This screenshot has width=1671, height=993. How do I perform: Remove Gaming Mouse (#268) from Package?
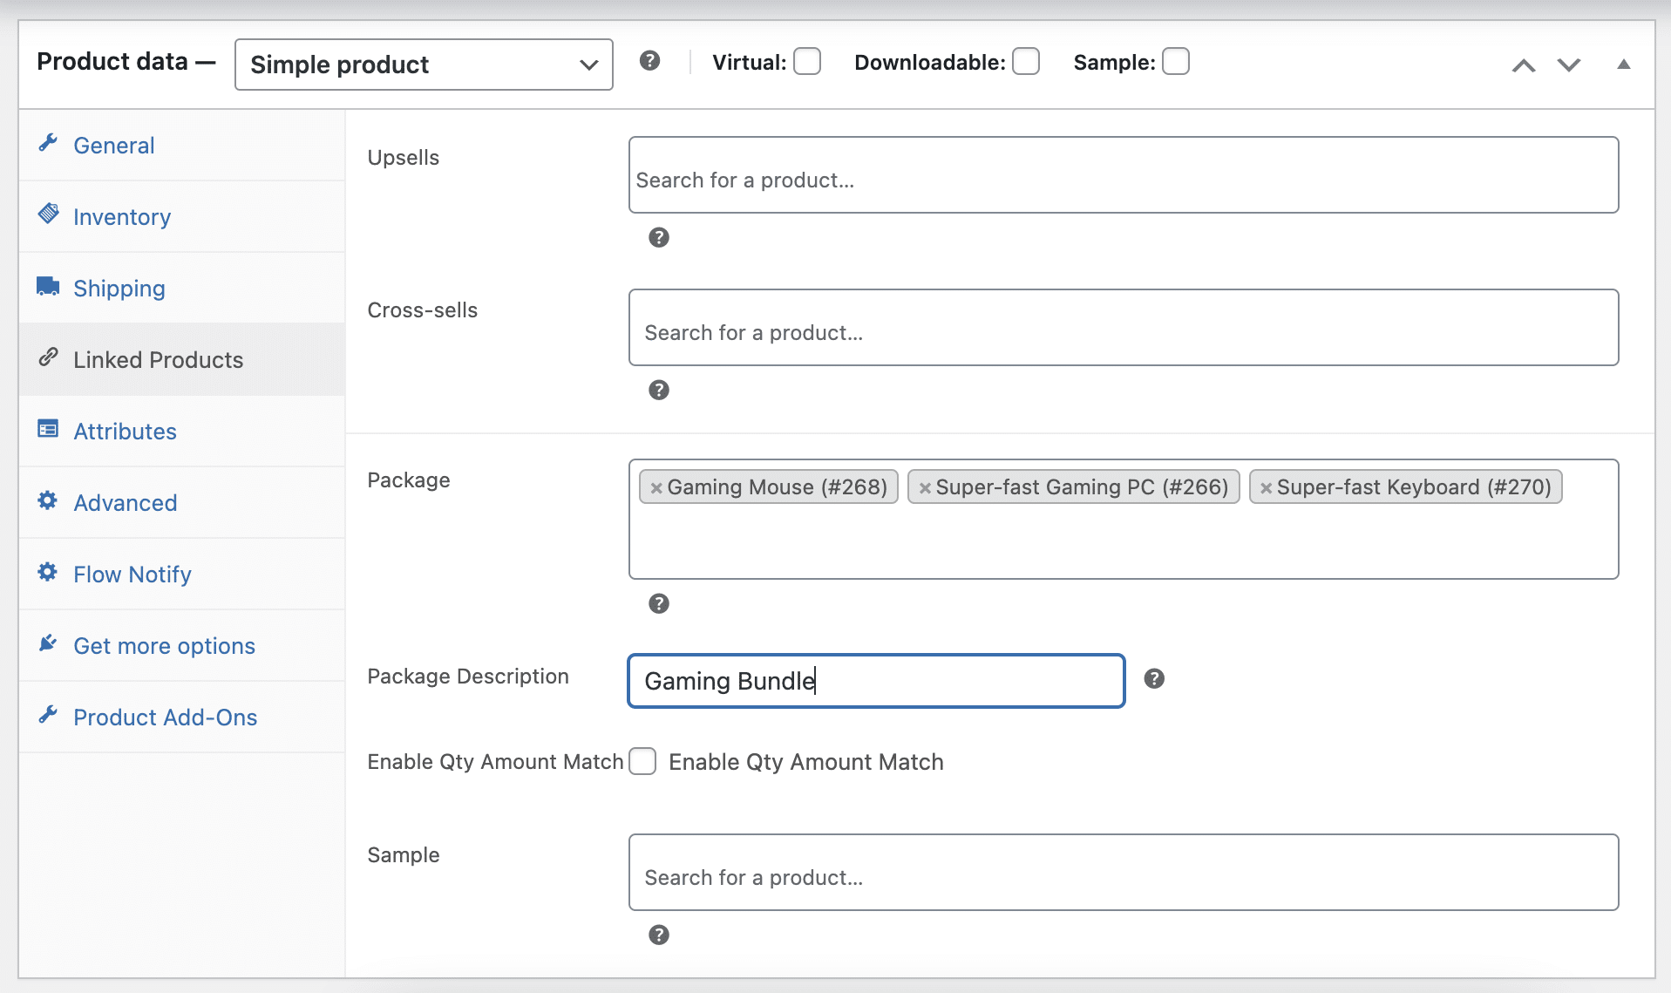(x=656, y=488)
